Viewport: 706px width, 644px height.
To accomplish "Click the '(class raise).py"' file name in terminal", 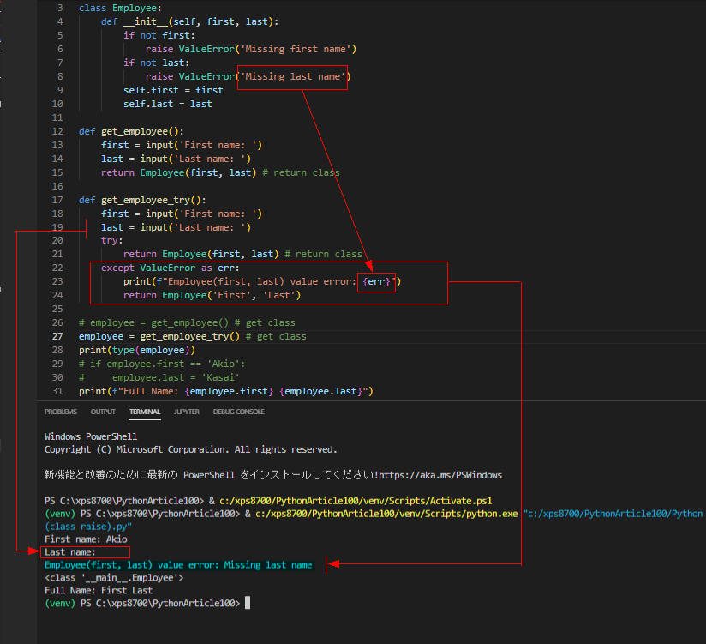I will [x=88, y=527].
